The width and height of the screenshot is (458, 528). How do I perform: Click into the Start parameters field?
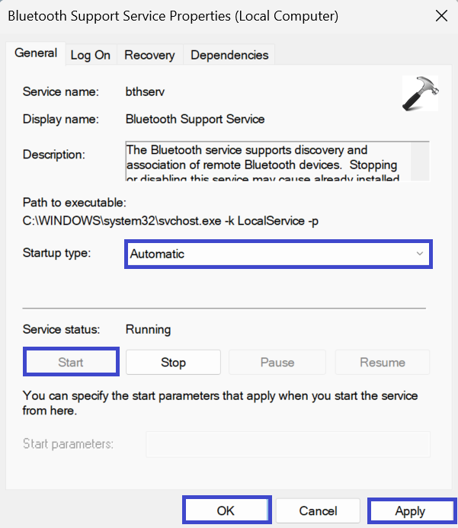click(x=287, y=444)
